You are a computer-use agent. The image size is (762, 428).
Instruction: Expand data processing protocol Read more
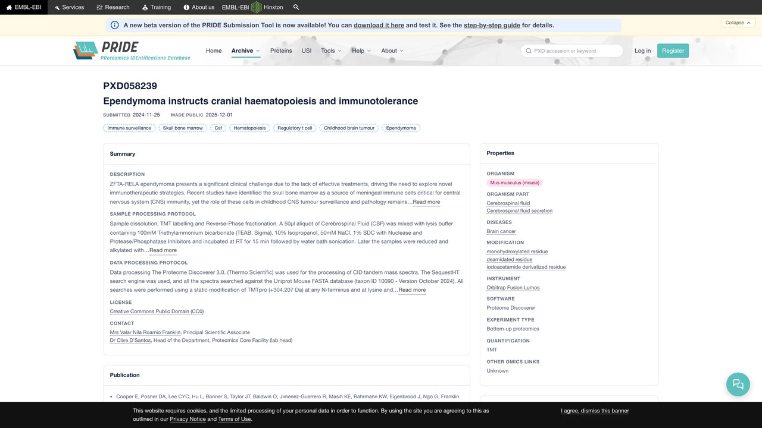pyautogui.click(x=412, y=290)
